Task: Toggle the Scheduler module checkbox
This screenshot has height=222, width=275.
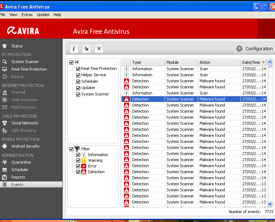Action: click(78, 82)
